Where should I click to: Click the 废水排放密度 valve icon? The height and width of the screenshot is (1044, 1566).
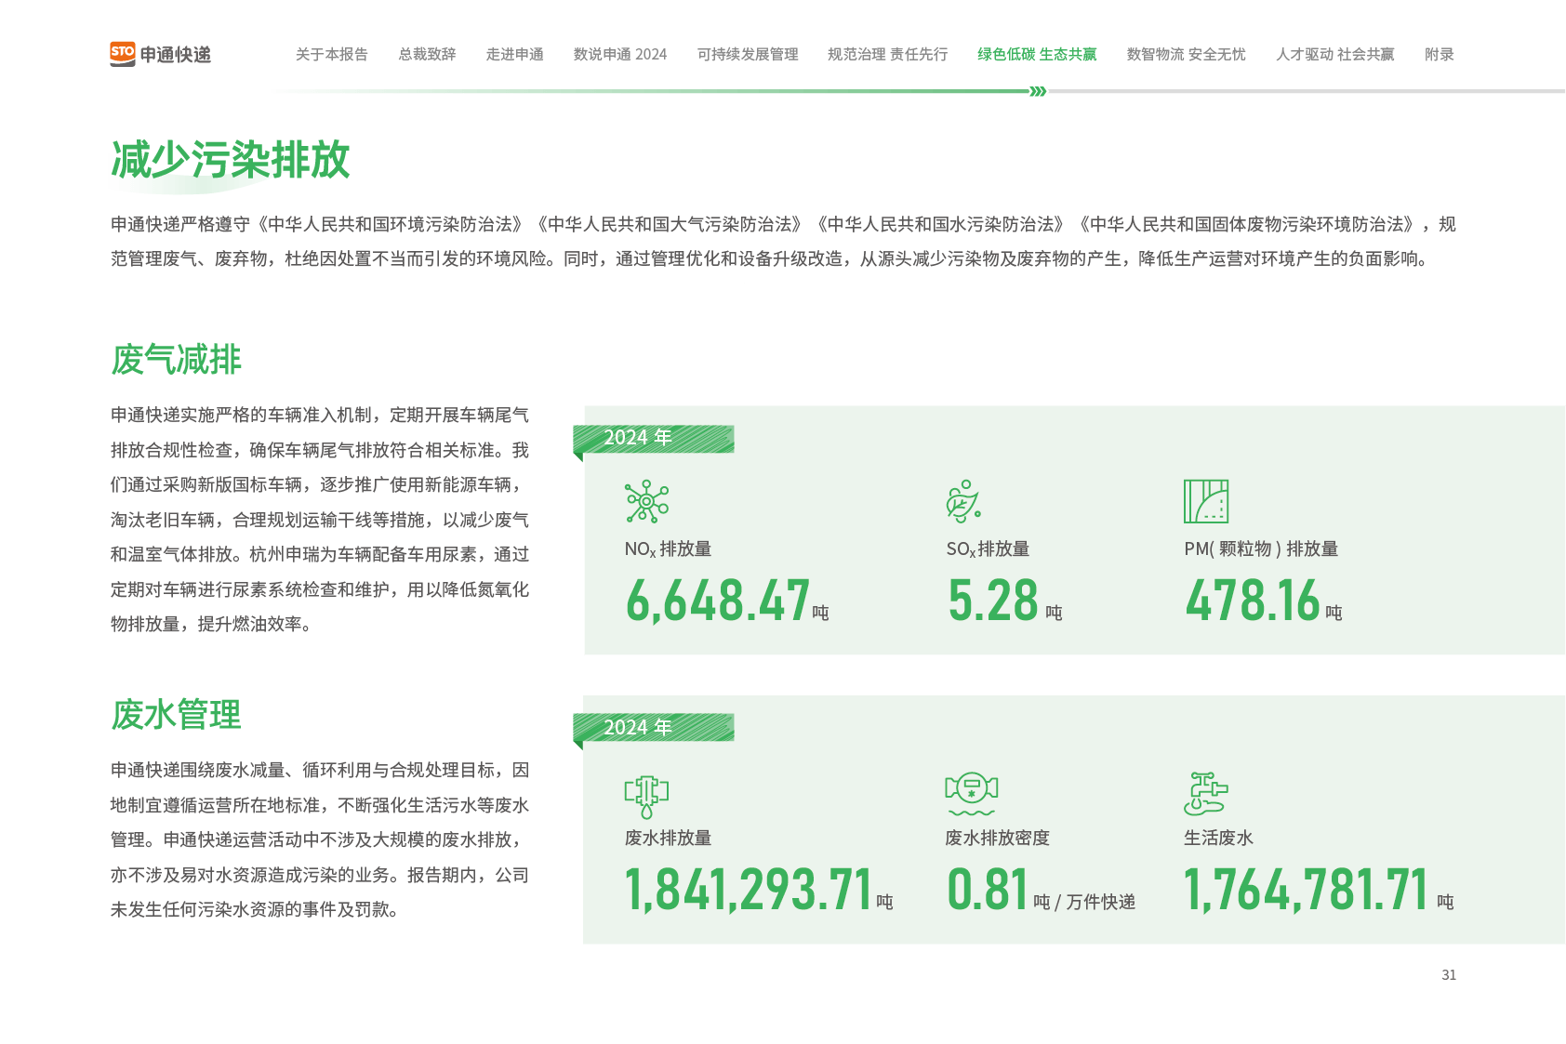click(x=971, y=791)
